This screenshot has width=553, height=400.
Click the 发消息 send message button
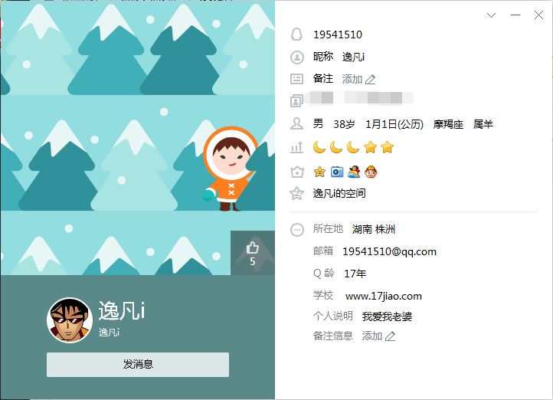(x=138, y=365)
